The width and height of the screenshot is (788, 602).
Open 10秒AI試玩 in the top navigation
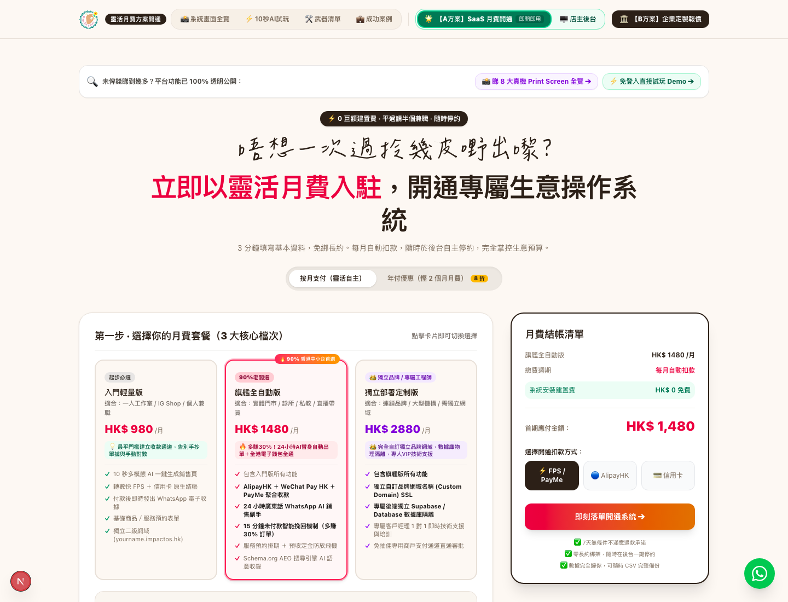click(267, 19)
